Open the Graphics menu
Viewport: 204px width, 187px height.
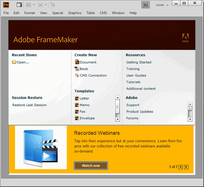pos(75,13)
